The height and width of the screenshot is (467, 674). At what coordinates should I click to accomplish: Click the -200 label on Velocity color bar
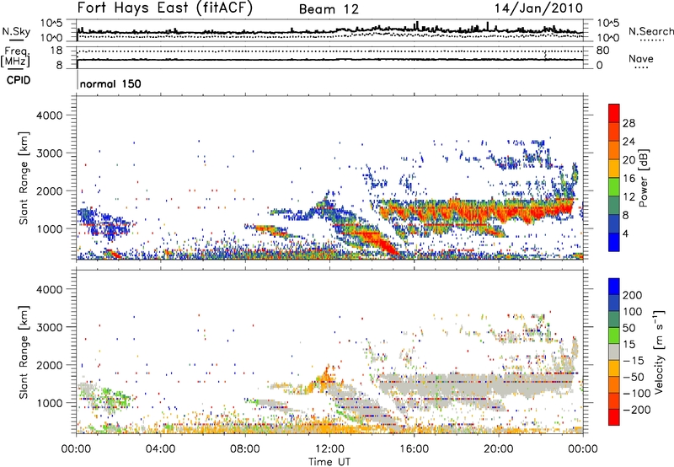pyautogui.click(x=636, y=410)
